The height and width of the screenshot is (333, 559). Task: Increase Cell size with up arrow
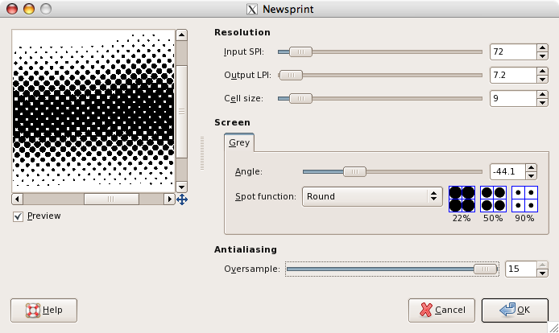[x=542, y=94]
